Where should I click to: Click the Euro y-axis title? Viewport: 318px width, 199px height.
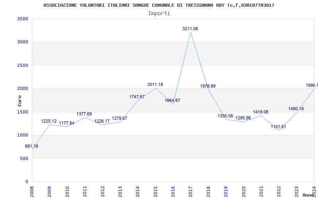coord(19,101)
